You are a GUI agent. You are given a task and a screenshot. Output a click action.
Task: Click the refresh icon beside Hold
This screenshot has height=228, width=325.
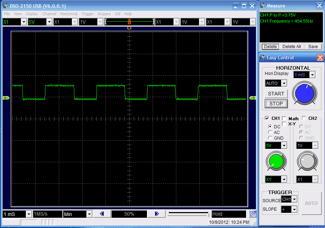coord(252,214)
